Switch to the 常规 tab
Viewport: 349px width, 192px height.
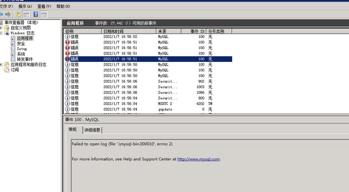point(73,129)
